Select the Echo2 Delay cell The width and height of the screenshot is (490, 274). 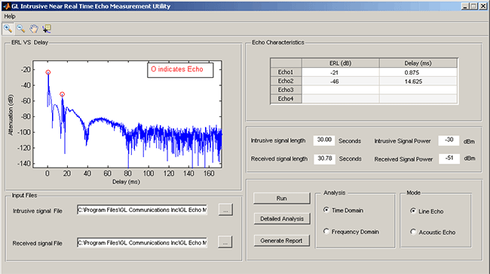click(x=418, y=82)
